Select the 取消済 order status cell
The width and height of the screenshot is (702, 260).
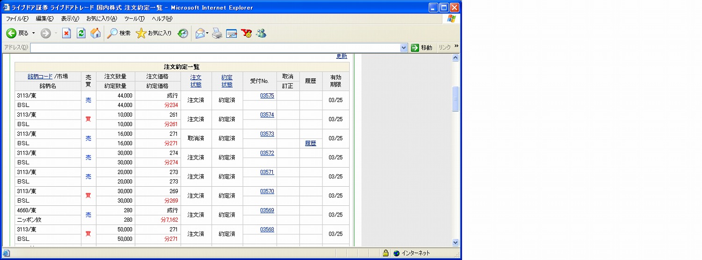(196, 139)
